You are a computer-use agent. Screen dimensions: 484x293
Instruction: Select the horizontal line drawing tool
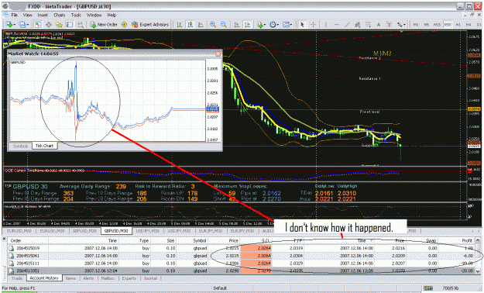pyautogui.click(x=336, y=25)
